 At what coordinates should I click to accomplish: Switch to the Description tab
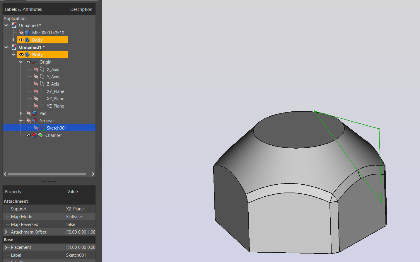[x=81, y=9]
